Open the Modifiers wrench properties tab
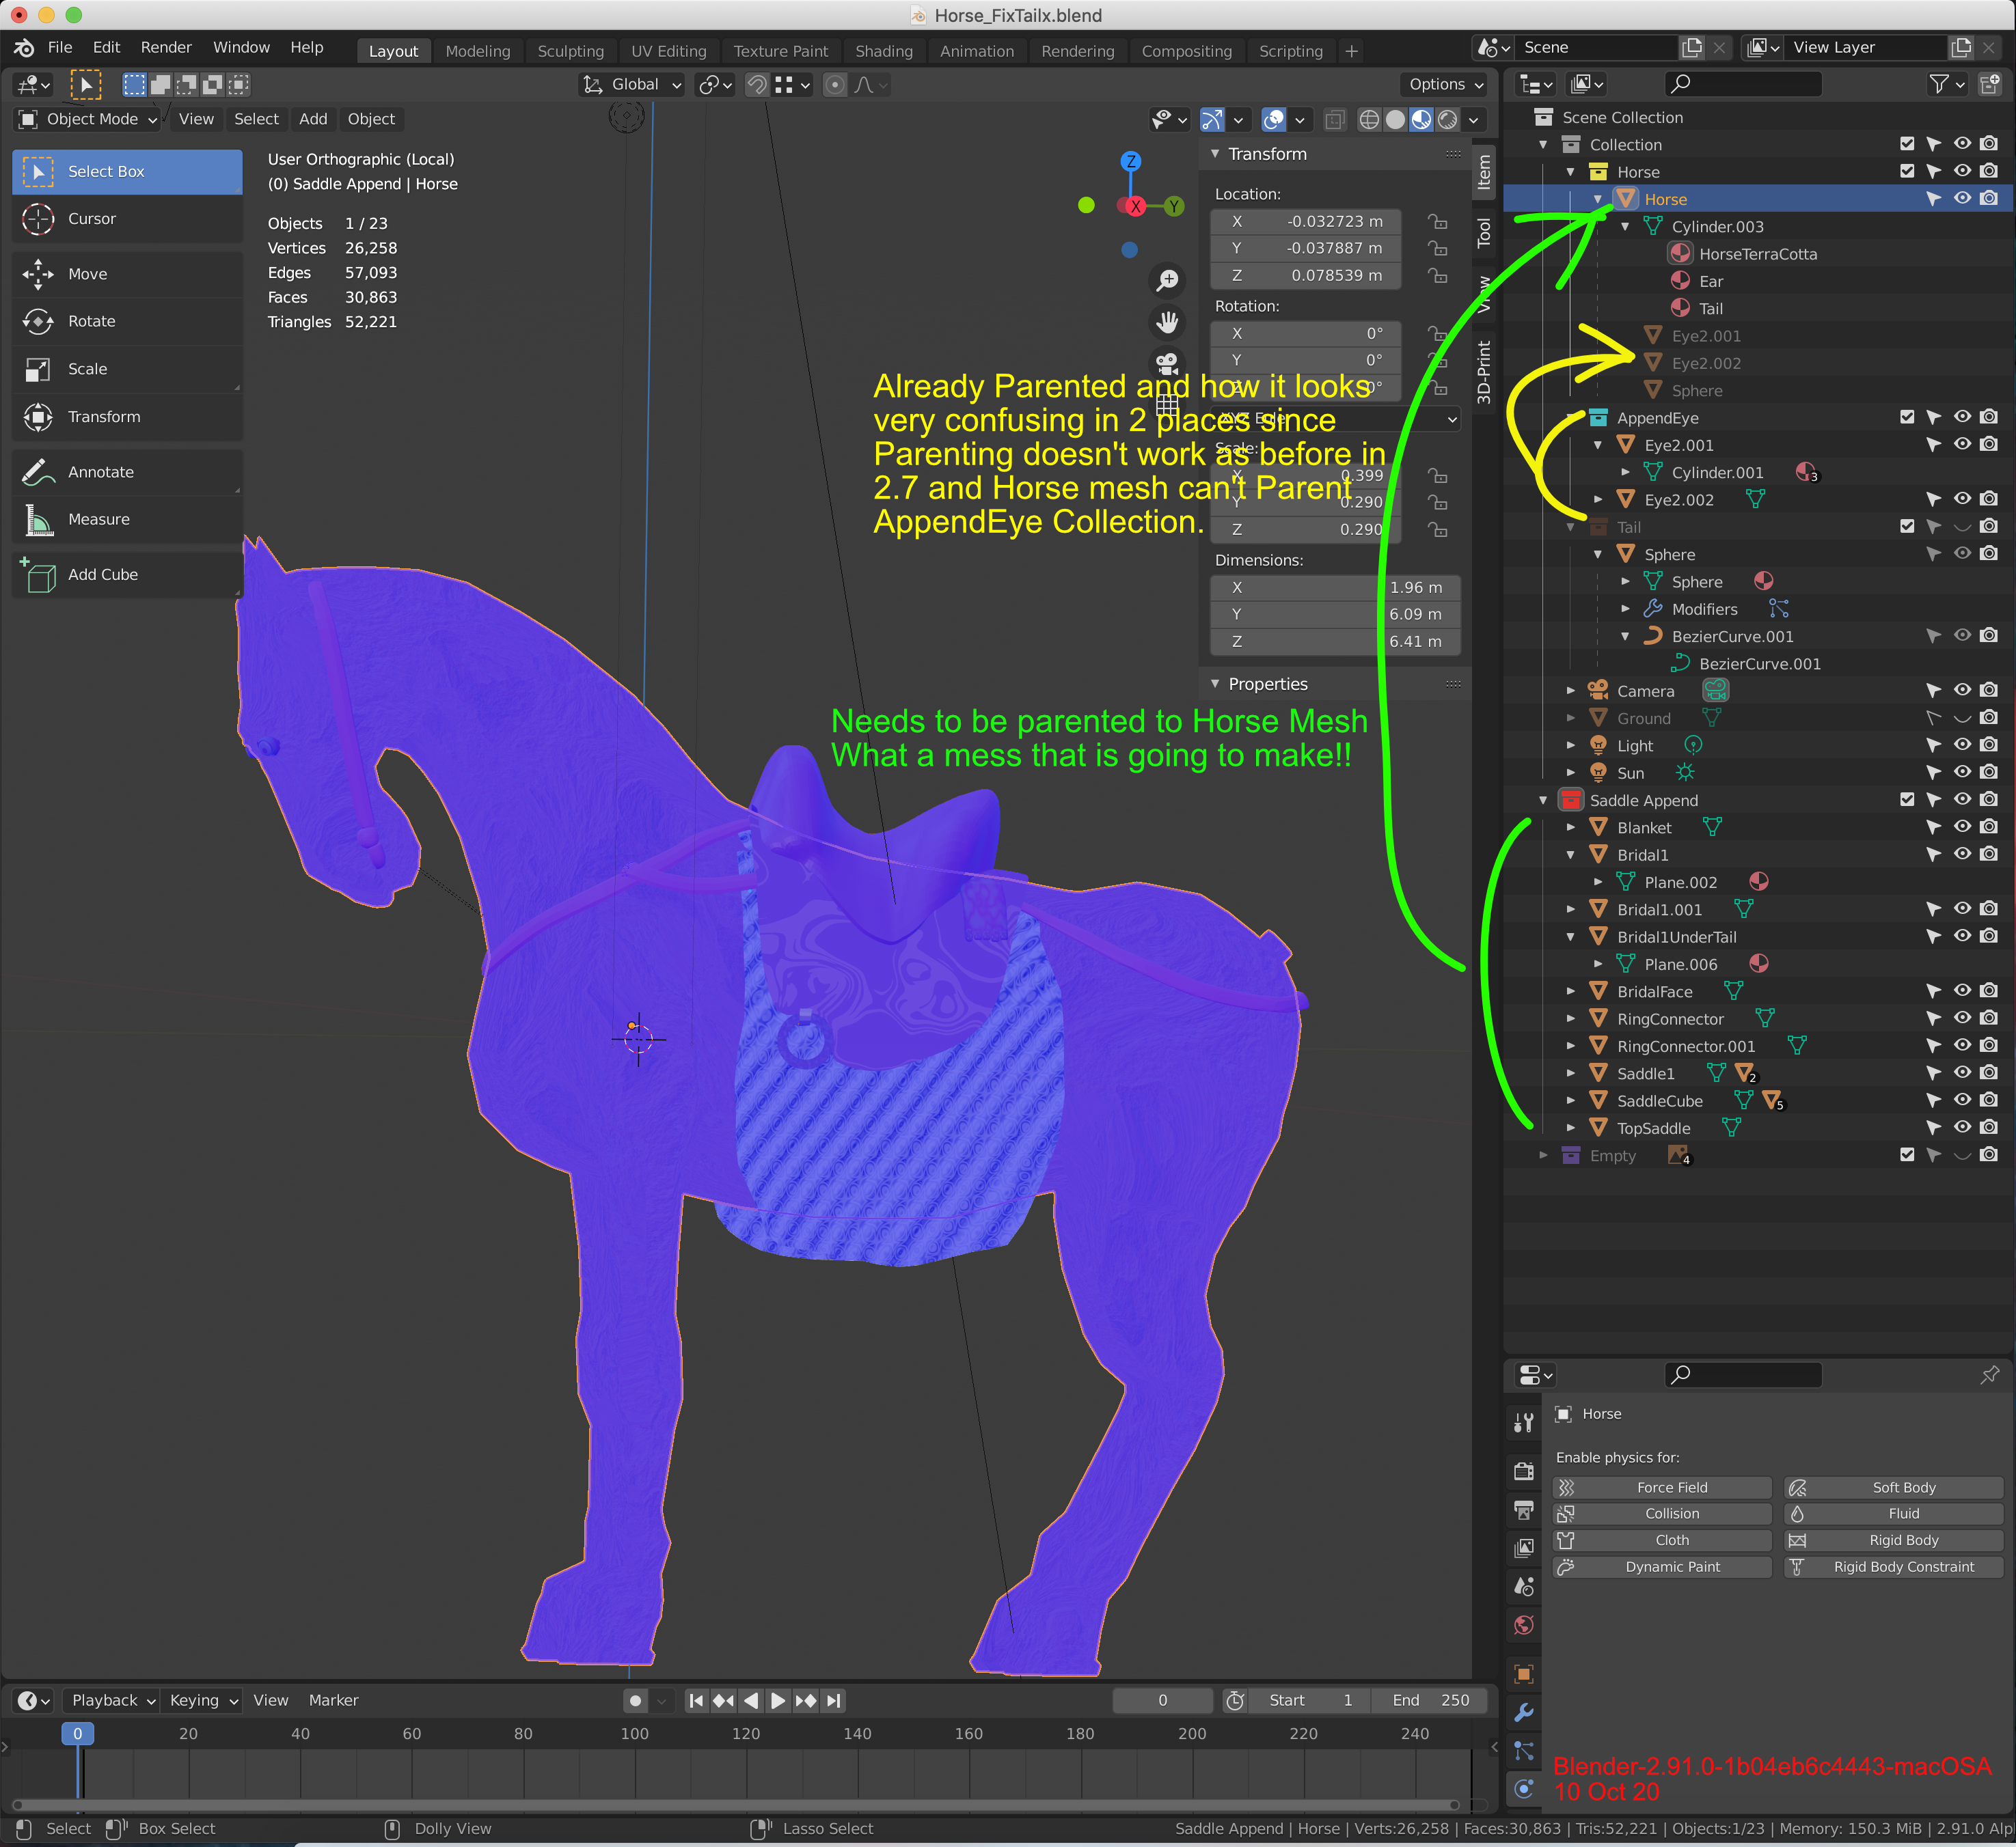This screenshot has height=1847, width=2016. pyautogui.click(x=1523, y=1712)
